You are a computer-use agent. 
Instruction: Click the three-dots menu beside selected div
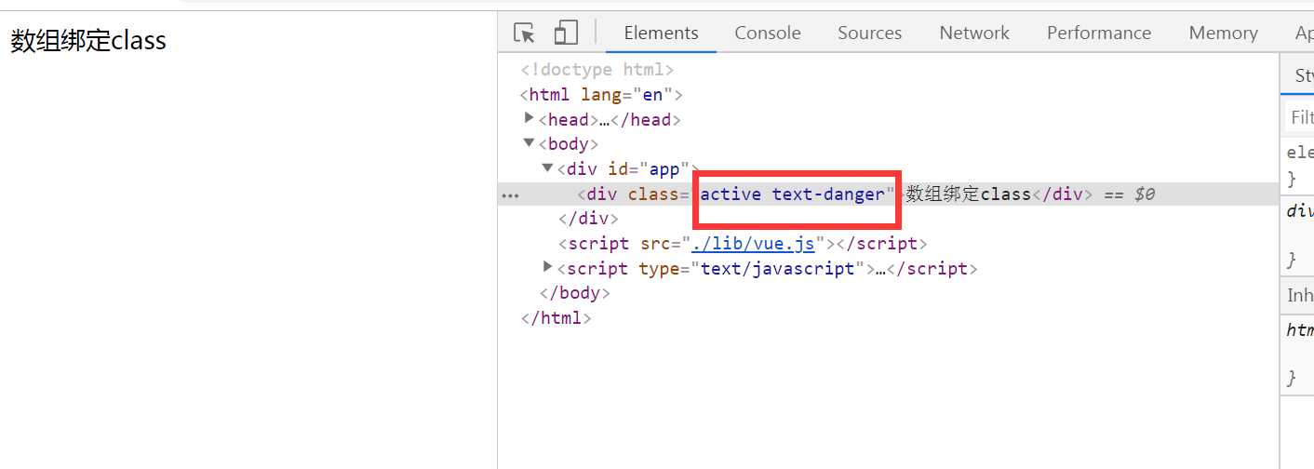(511, 195)
